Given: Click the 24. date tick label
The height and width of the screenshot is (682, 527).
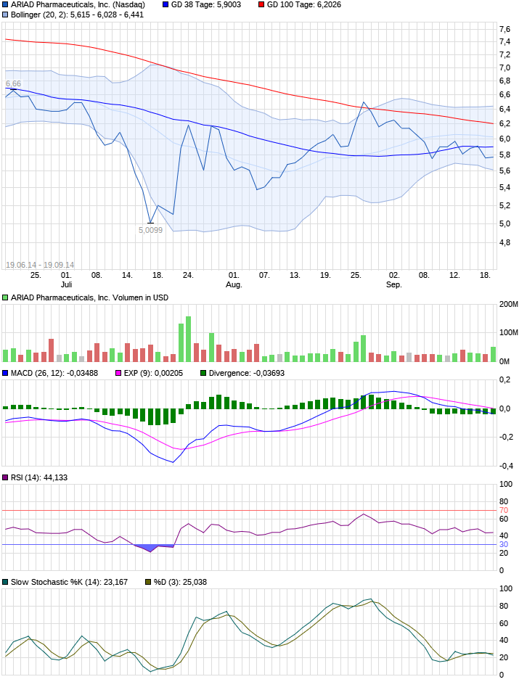Looking at the screenshot, I should tap(188, 275).
